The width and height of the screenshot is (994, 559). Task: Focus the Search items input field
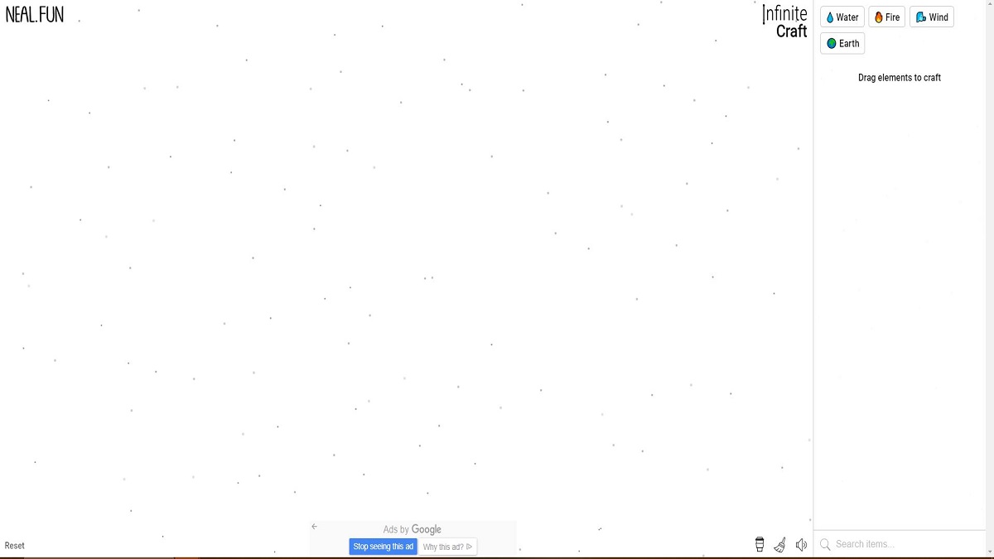(903, 544)
